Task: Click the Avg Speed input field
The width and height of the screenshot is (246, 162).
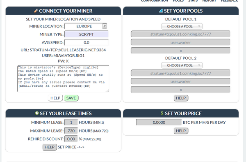Action: (87, 42)
